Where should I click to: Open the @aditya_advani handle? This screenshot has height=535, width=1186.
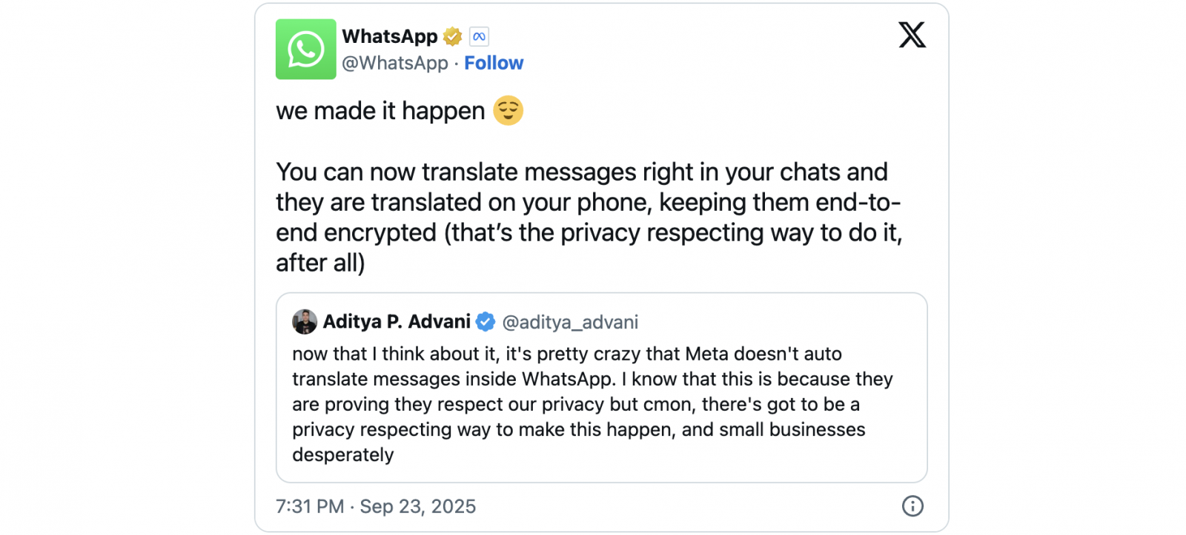coord(570,323)
